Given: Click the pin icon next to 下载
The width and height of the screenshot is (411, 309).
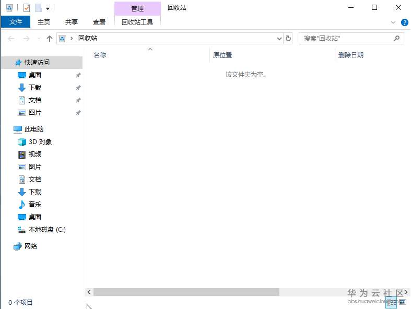Looking at the screenshot, I should click(78, 88).
